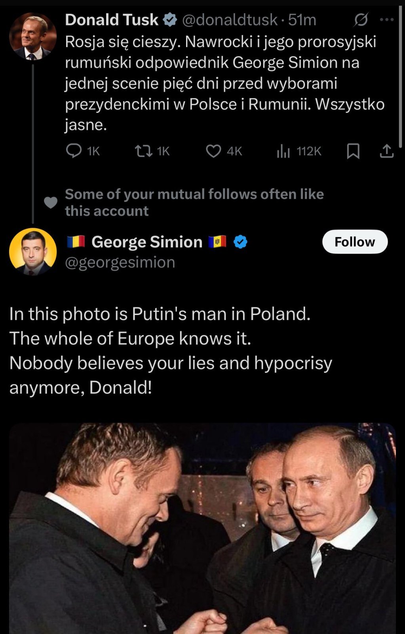Follow George Simion
Viewport: 405px width, 634px height.
coord(355,242)
